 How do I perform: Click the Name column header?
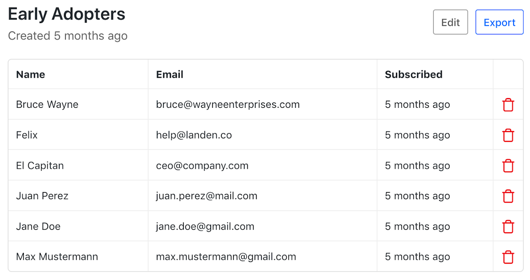point(30,75)
